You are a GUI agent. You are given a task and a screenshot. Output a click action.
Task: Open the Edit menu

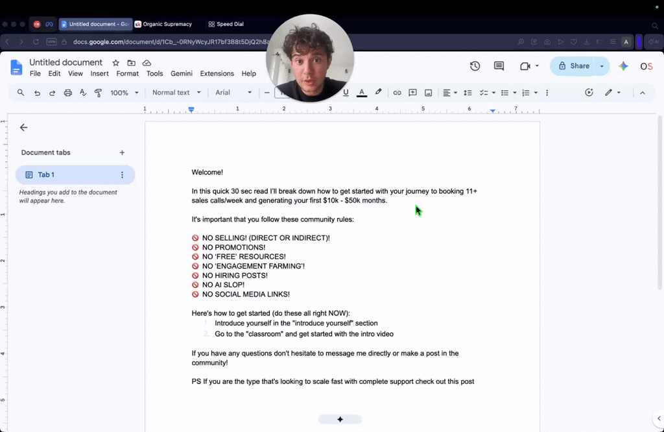(x=54, y=74)
